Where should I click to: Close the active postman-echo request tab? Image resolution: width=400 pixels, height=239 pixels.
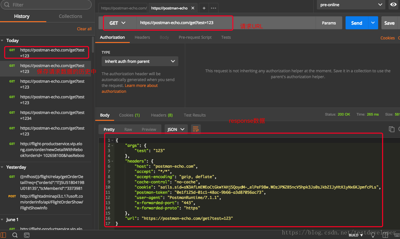(x=193, y=8)
